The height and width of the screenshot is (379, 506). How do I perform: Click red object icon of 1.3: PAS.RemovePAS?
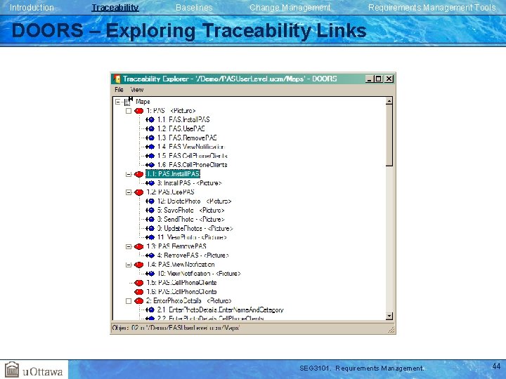138,246
